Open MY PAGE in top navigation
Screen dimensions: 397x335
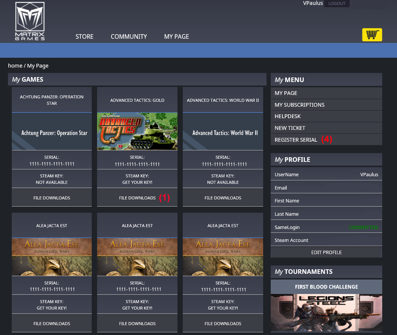point(176,36)
